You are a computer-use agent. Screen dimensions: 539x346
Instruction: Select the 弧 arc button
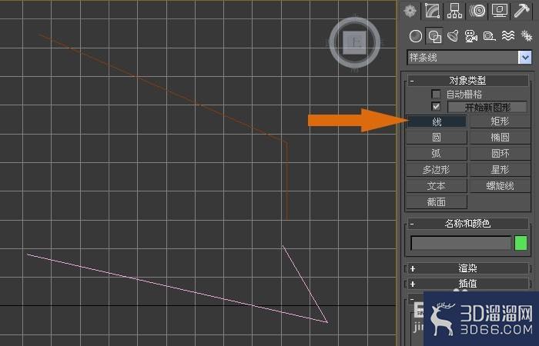(437, 154)
